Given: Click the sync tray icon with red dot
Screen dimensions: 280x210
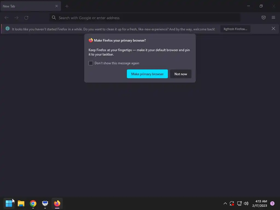Looking at the screenshot, I should [x=232, y=203].
